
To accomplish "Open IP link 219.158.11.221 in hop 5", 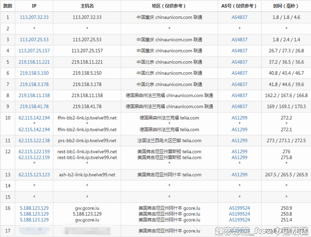I will pos(34,62).
